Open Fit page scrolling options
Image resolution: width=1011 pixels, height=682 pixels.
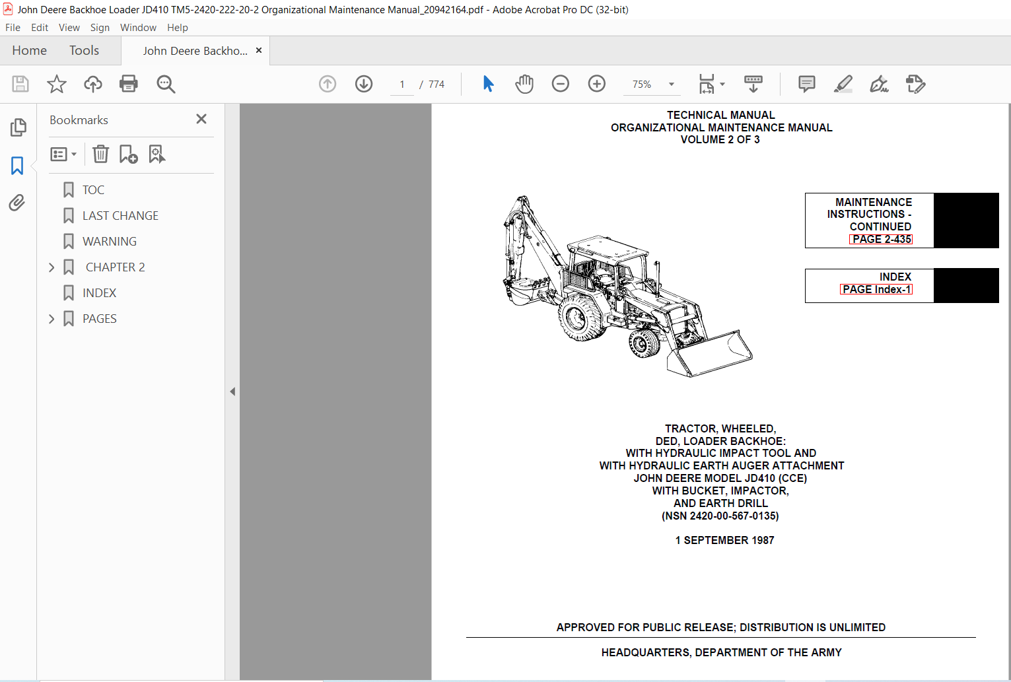coord(707,84)
